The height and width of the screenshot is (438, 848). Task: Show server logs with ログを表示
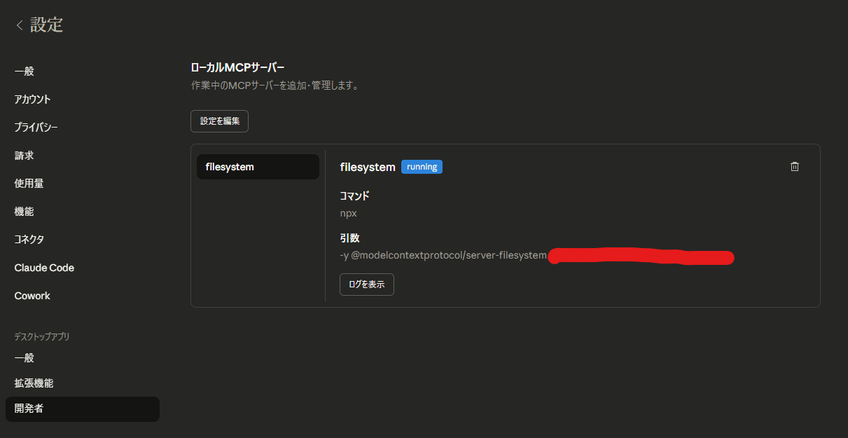366,285
